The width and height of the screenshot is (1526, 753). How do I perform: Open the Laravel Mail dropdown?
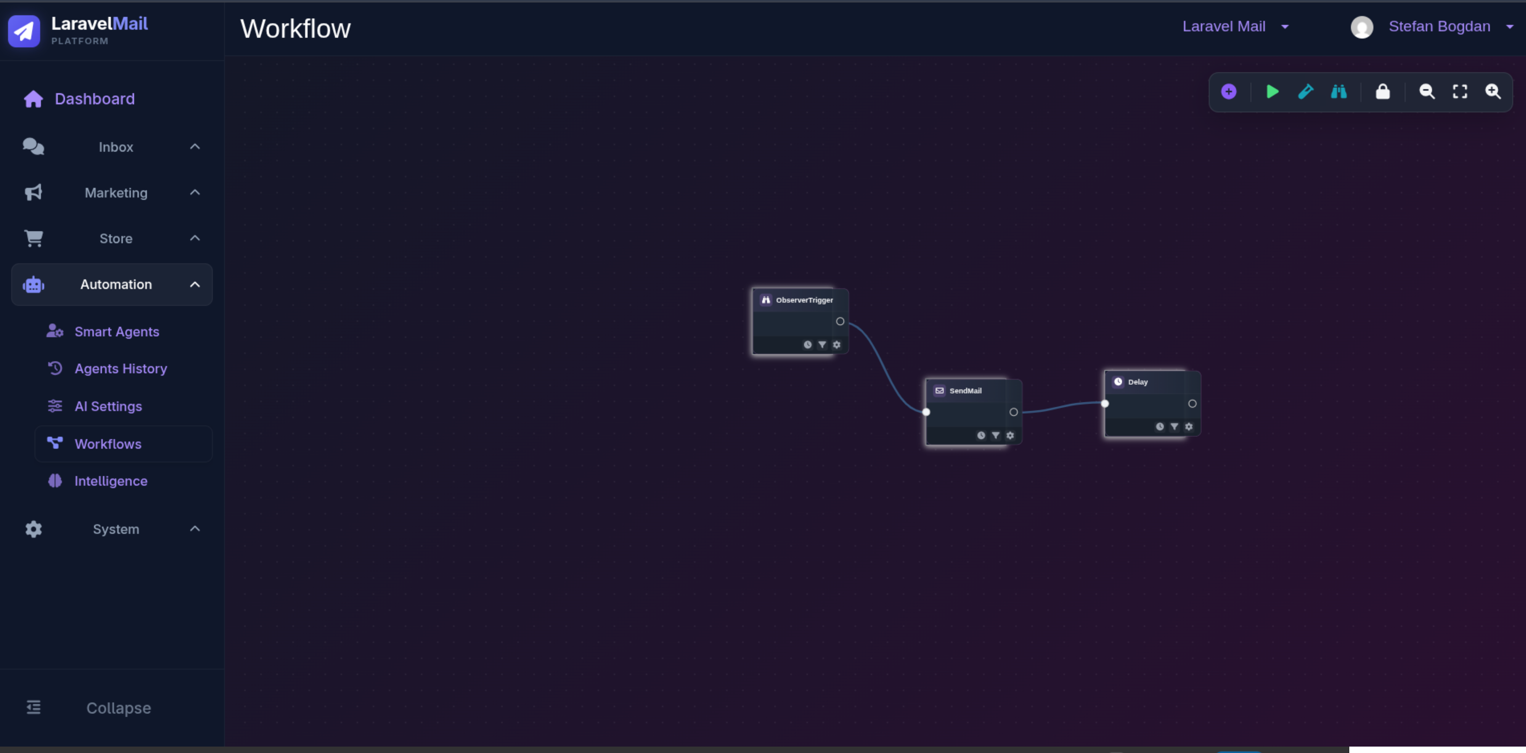coord(1235,27)
